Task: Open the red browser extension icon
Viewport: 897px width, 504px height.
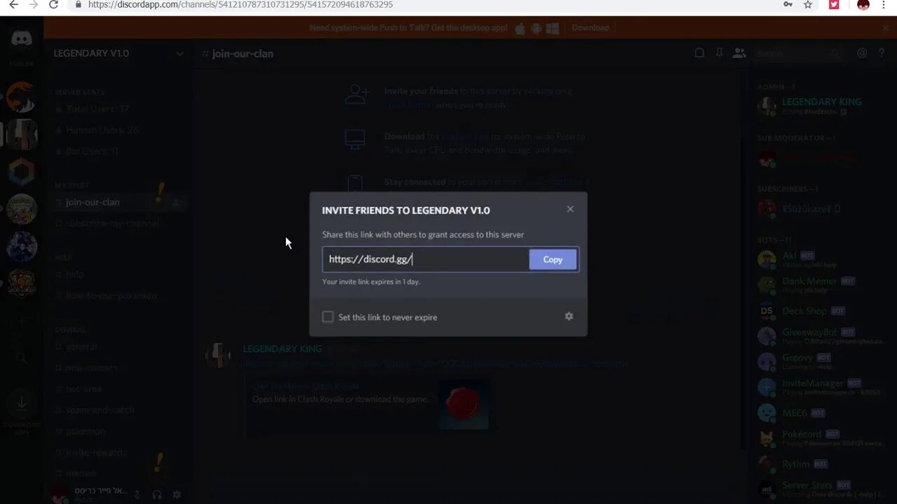Action: [x=834, y=5]
